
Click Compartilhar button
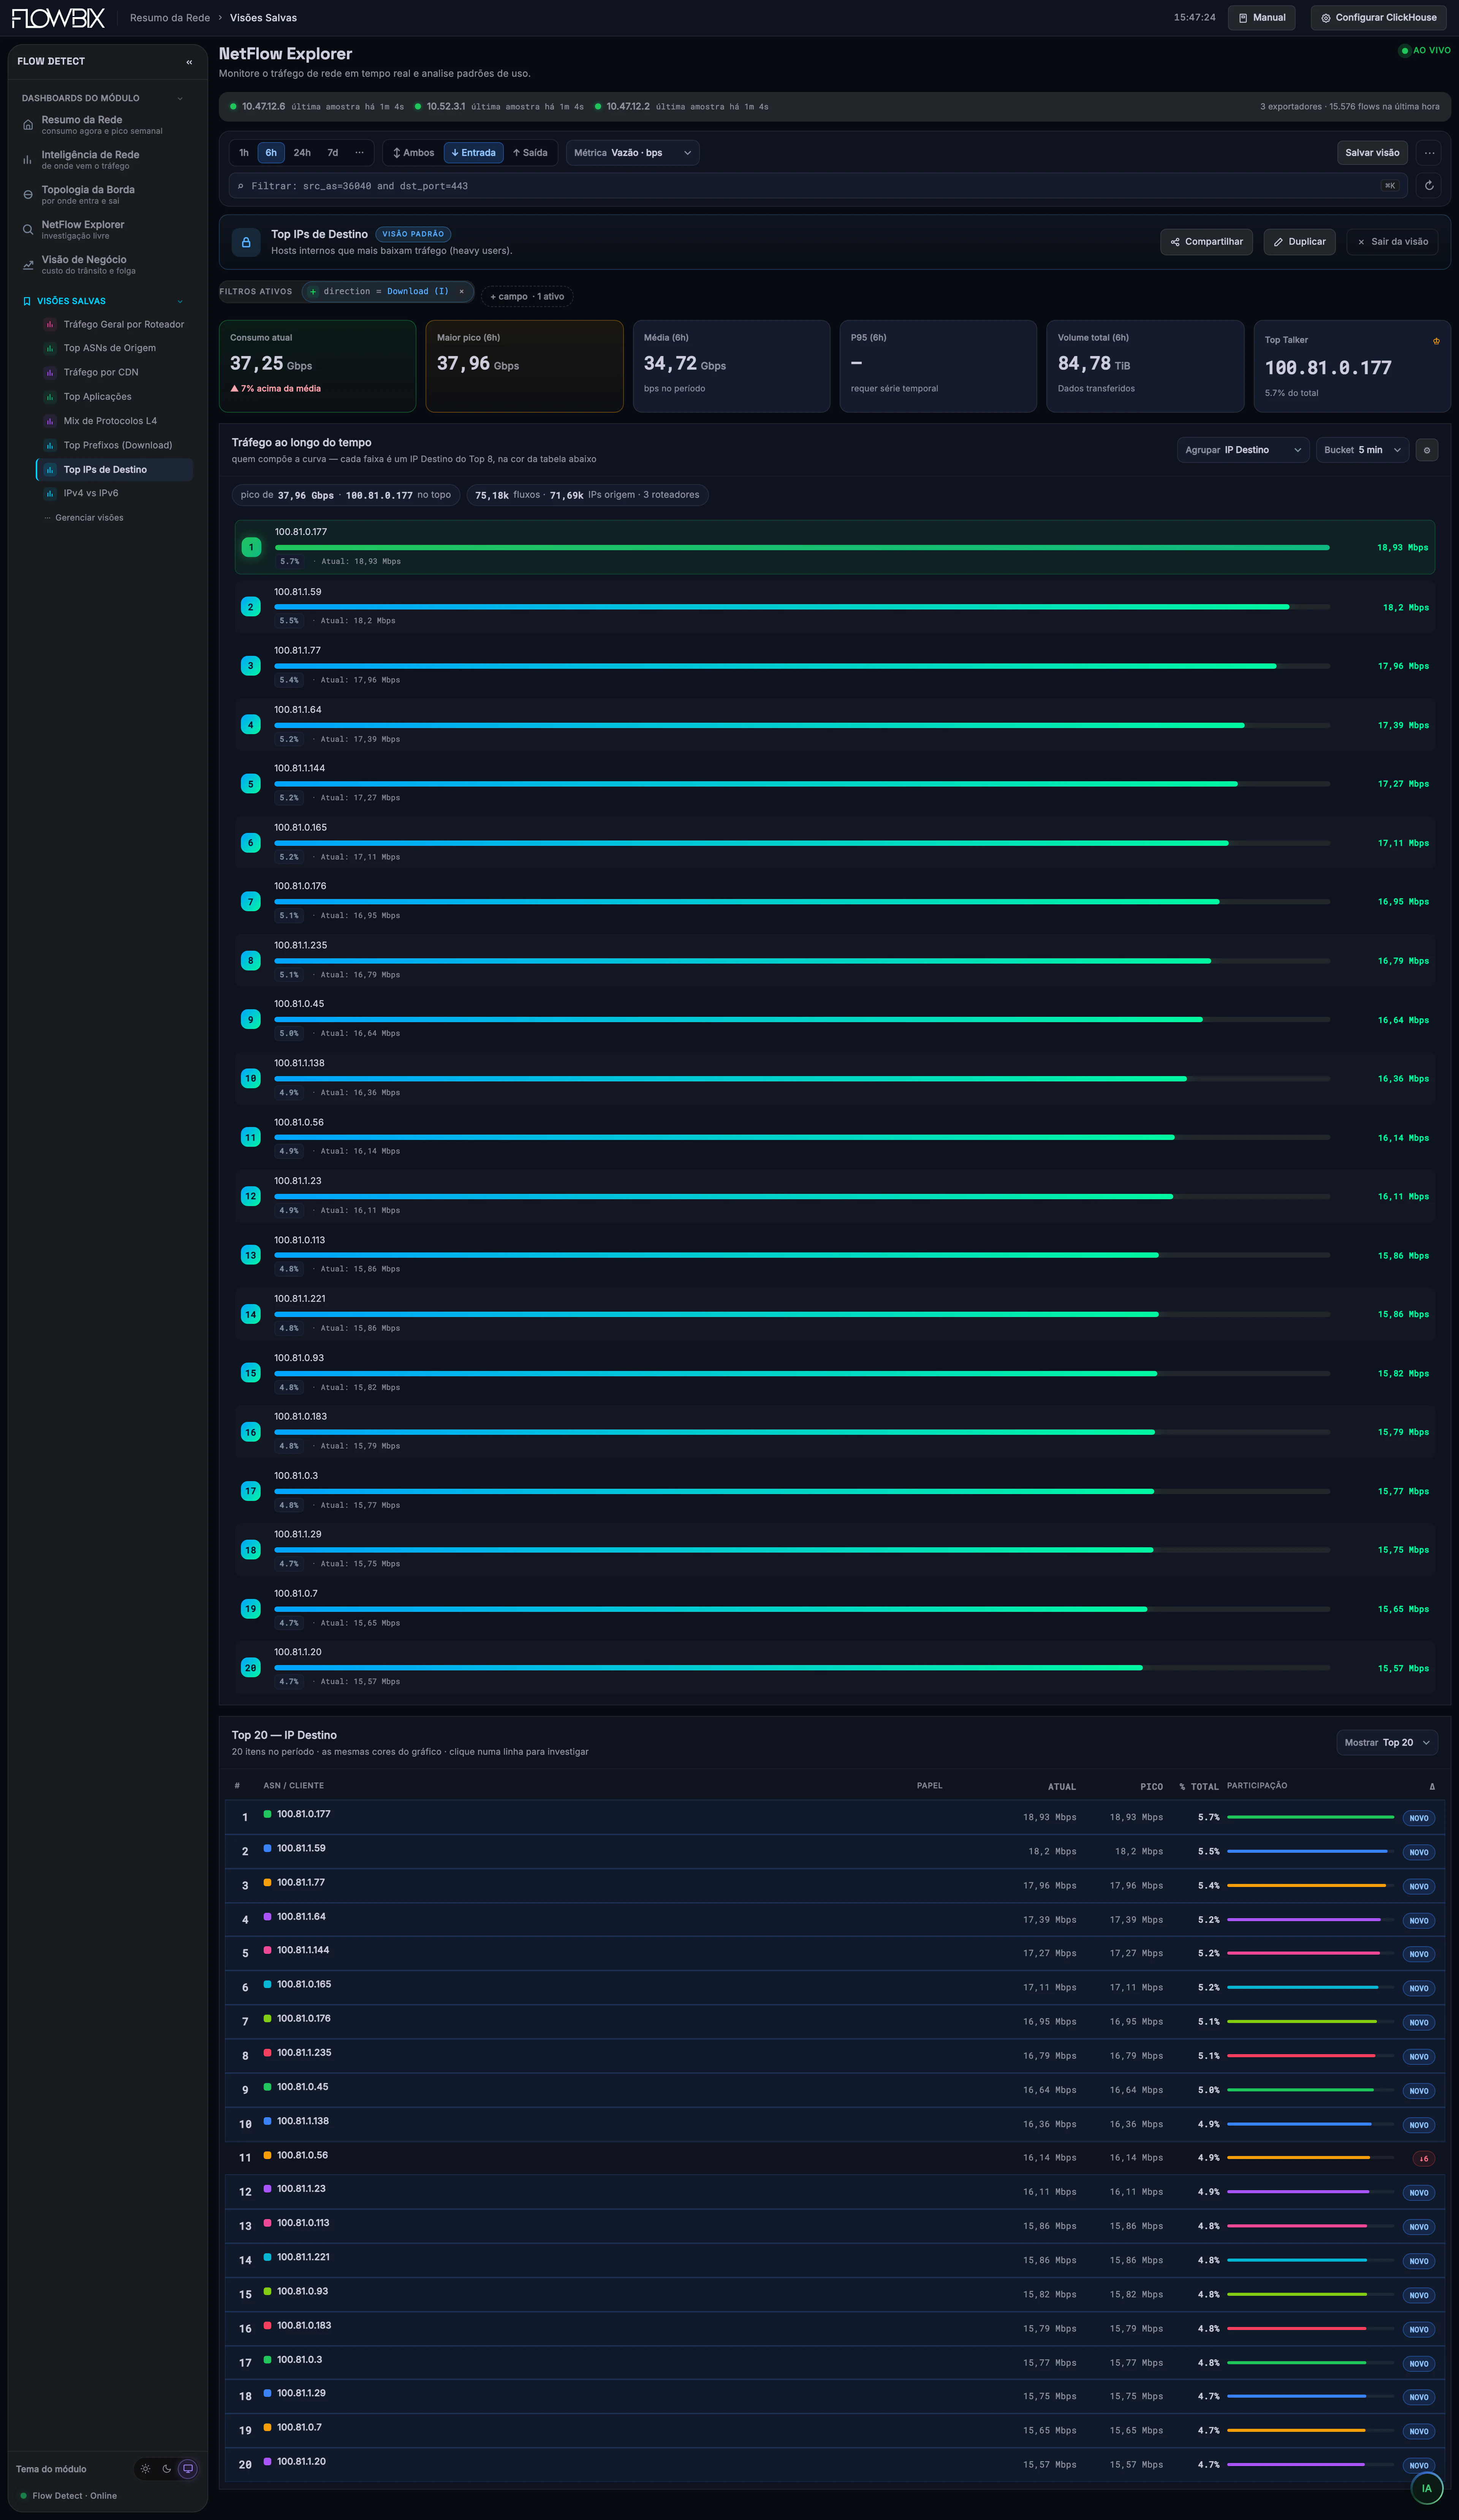pyautogui.click(x=1206, y=242)
